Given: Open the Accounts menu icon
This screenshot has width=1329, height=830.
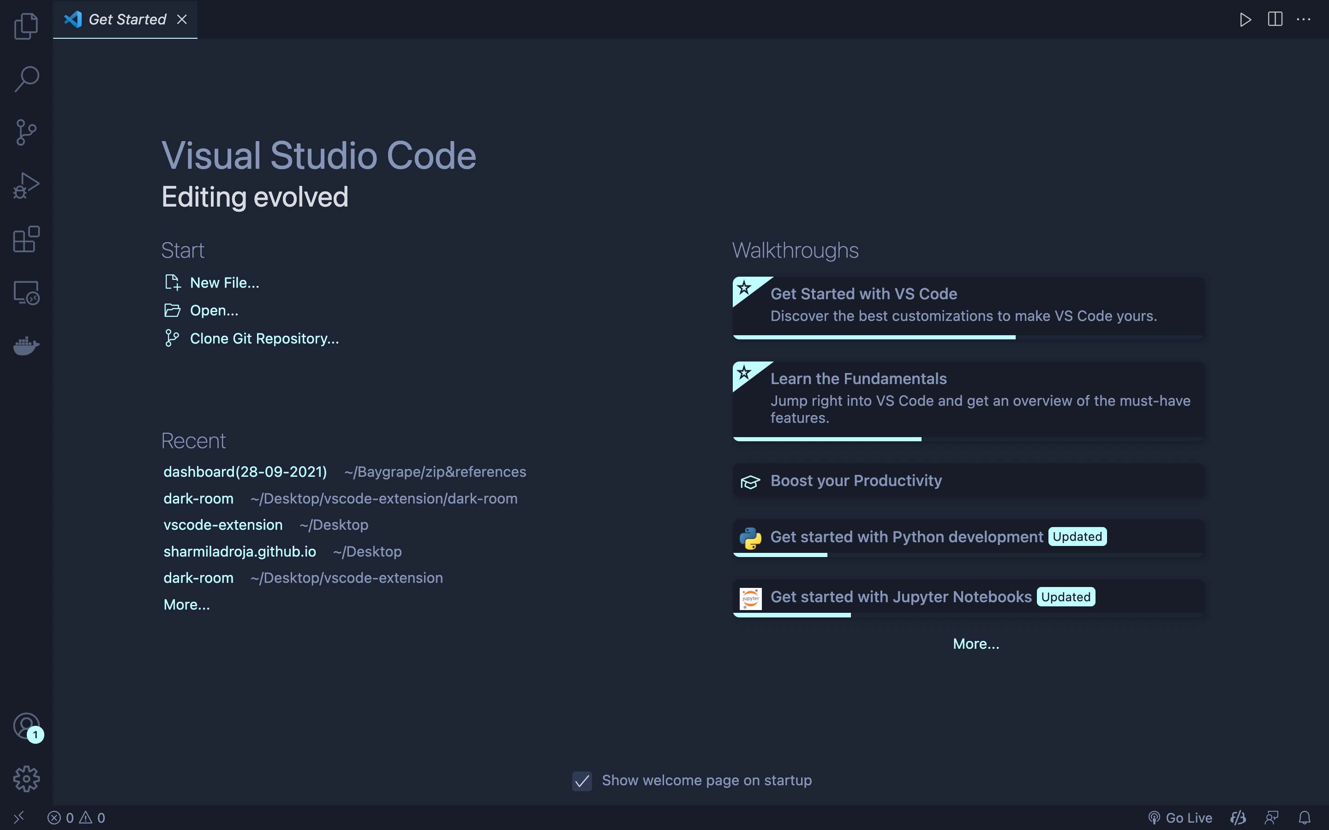Looking at the screenshot, I should coord(26,726).
